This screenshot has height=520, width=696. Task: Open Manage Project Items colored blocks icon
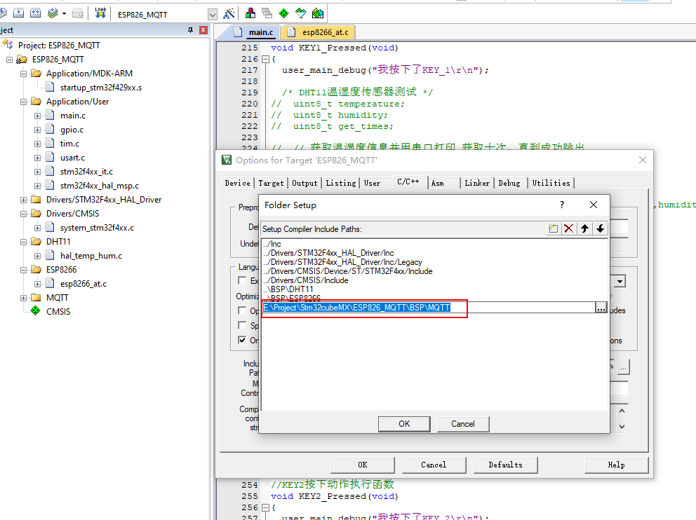250,13
